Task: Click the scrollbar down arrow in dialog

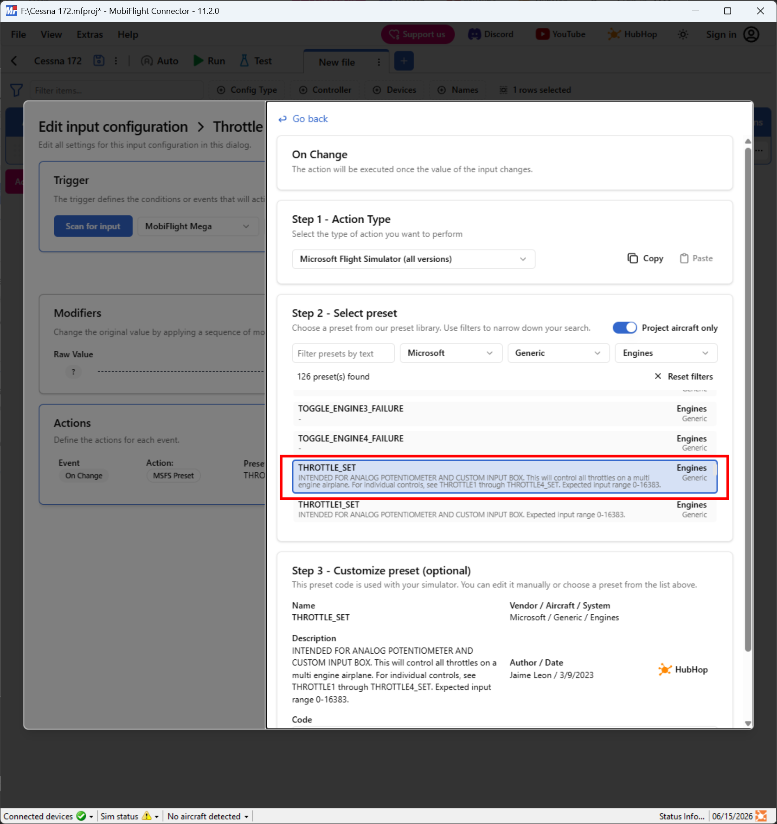Action: [x=747, y=723]
